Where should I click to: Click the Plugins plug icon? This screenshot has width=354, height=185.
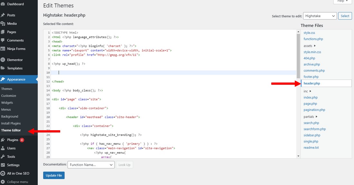3,140
